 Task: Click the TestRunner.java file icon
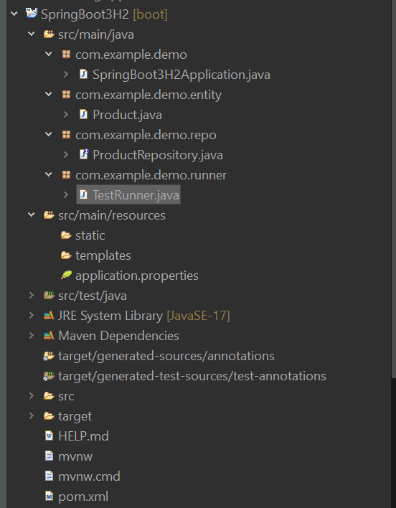83,194
